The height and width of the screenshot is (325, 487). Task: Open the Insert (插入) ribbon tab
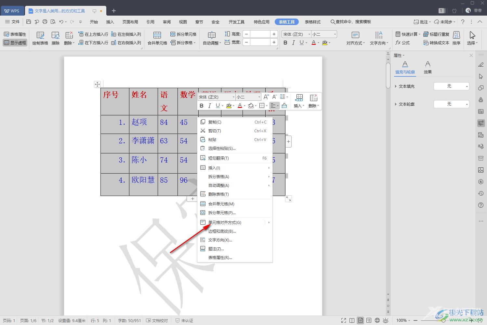click(110, 22)
